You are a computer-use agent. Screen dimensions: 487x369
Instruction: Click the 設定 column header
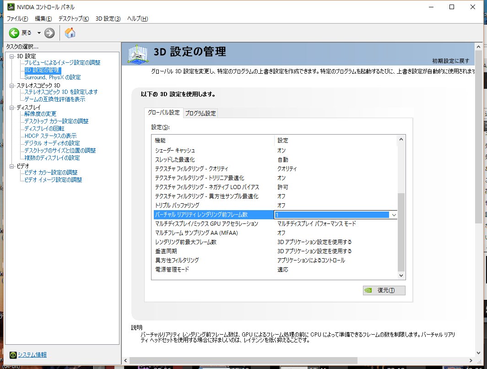pyautogui.click(x=336, y=141)
